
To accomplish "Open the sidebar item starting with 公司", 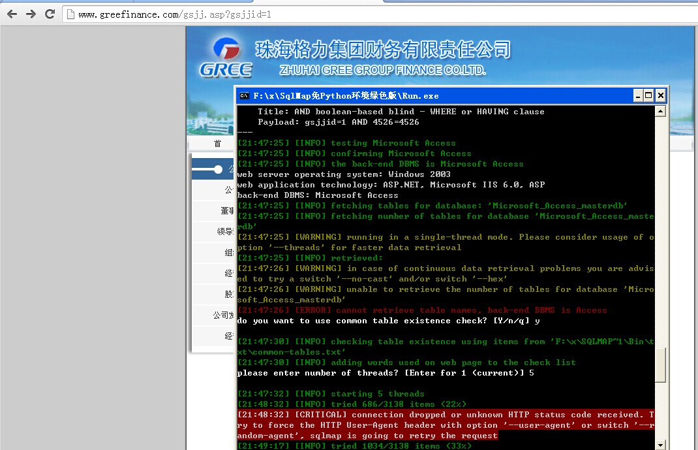I will (213, 315).
